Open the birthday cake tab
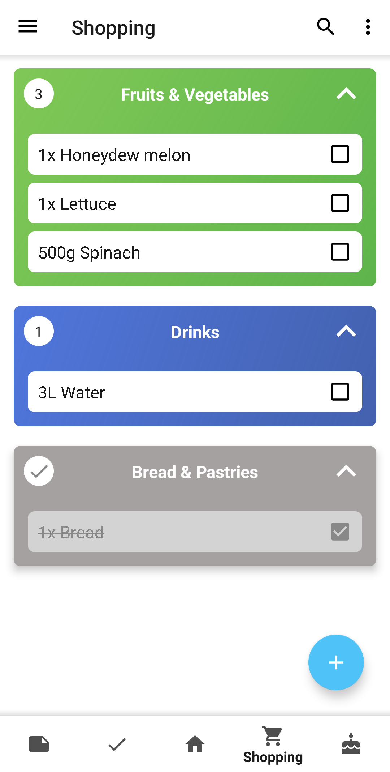 click(351, 744)
